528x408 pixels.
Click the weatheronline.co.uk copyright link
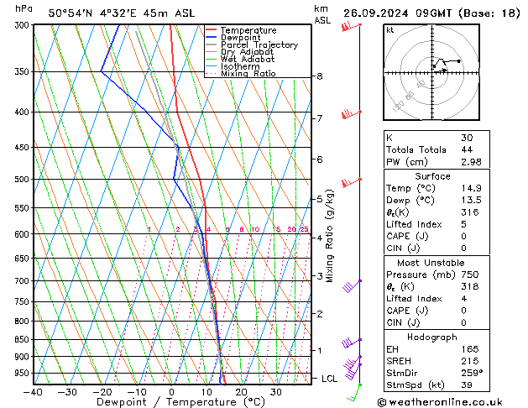(x=440, y=402)
